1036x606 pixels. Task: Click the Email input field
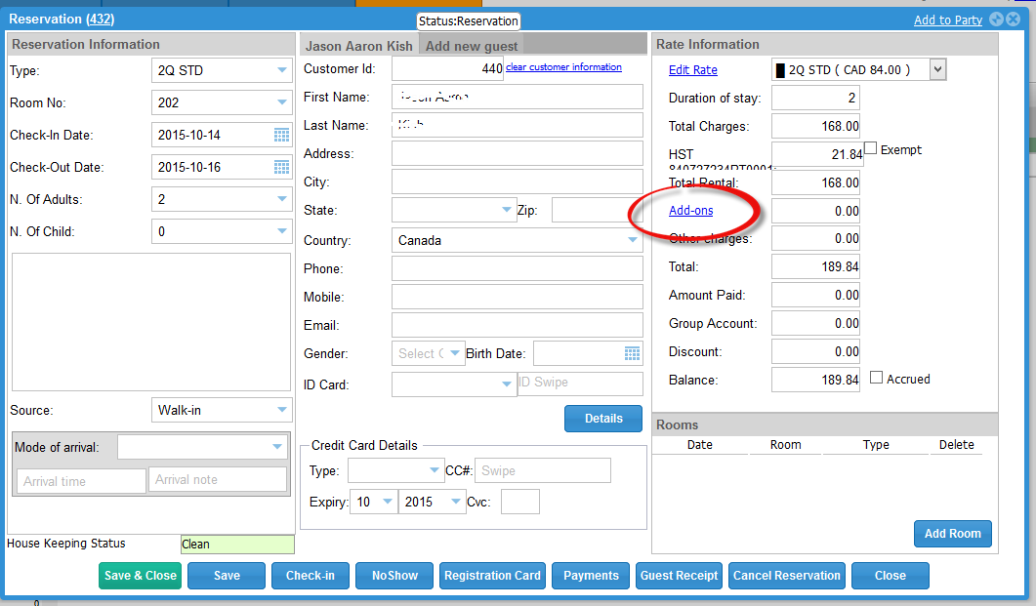(x=517, y=325)
